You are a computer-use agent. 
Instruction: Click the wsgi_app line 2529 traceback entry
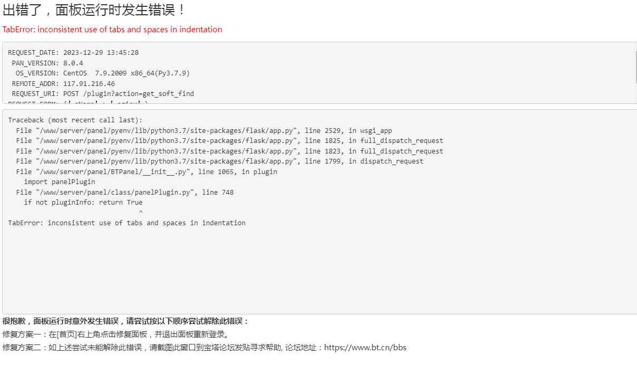pos(204,130)
